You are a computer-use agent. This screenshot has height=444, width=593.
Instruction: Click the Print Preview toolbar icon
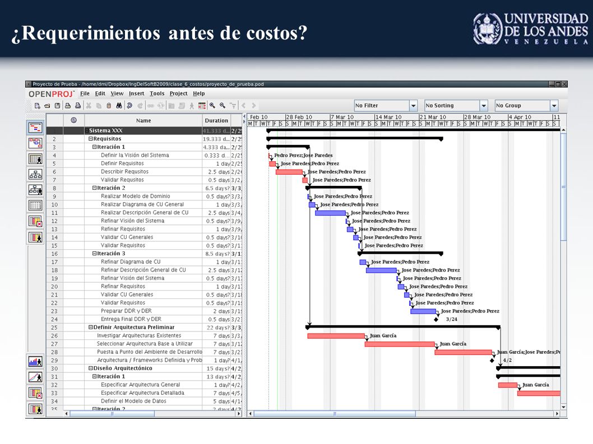(78, 106)
